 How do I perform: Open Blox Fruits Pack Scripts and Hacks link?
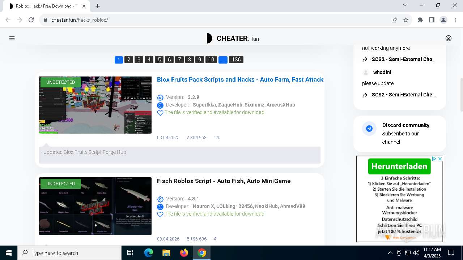click(x=240, y=79)
